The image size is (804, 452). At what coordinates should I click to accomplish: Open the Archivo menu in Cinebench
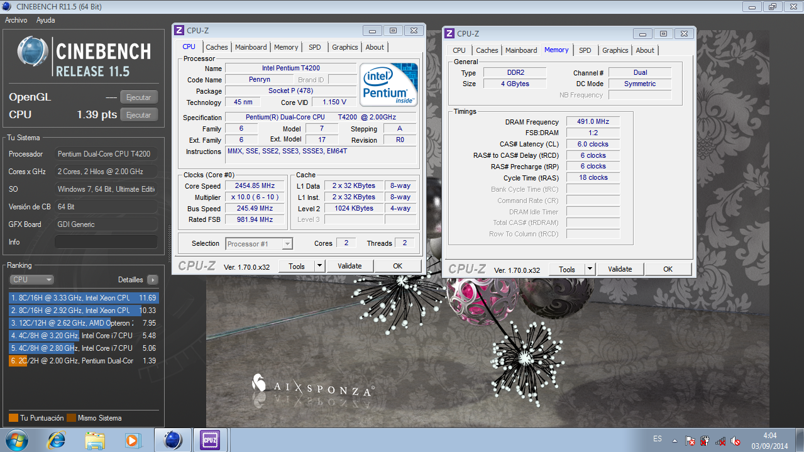[x=16, y=20]
